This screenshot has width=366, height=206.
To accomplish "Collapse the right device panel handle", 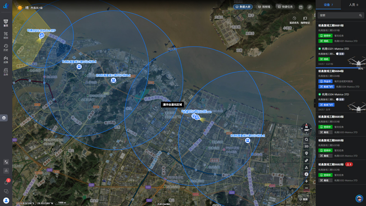I will pyautogui.click(x=315, y=103).
